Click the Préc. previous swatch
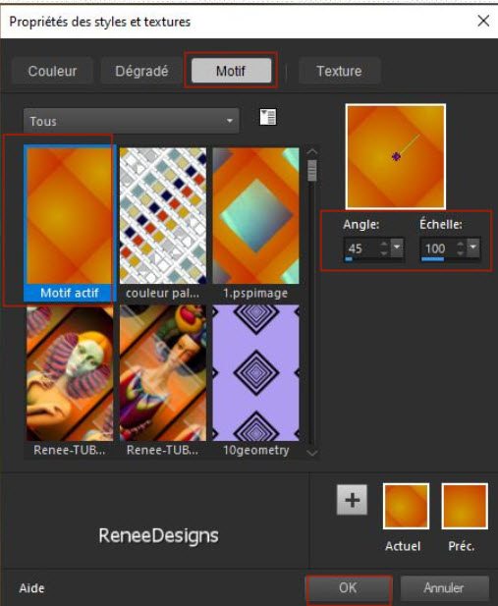498x606 pixels. (465, 506)
